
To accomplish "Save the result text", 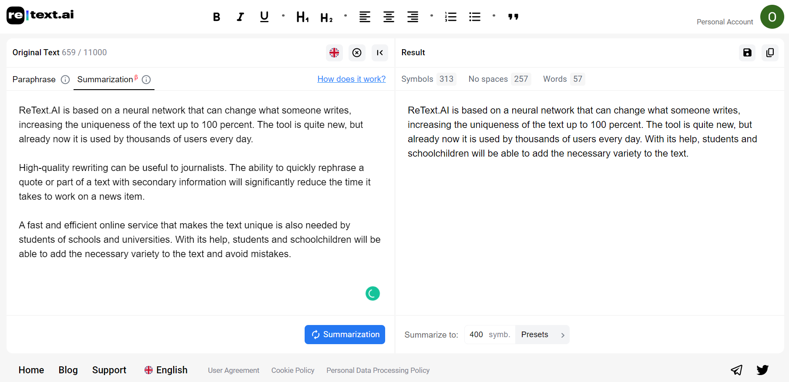I will click(747, 53).
